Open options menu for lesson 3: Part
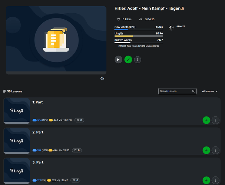 click(x=215, y=180)
